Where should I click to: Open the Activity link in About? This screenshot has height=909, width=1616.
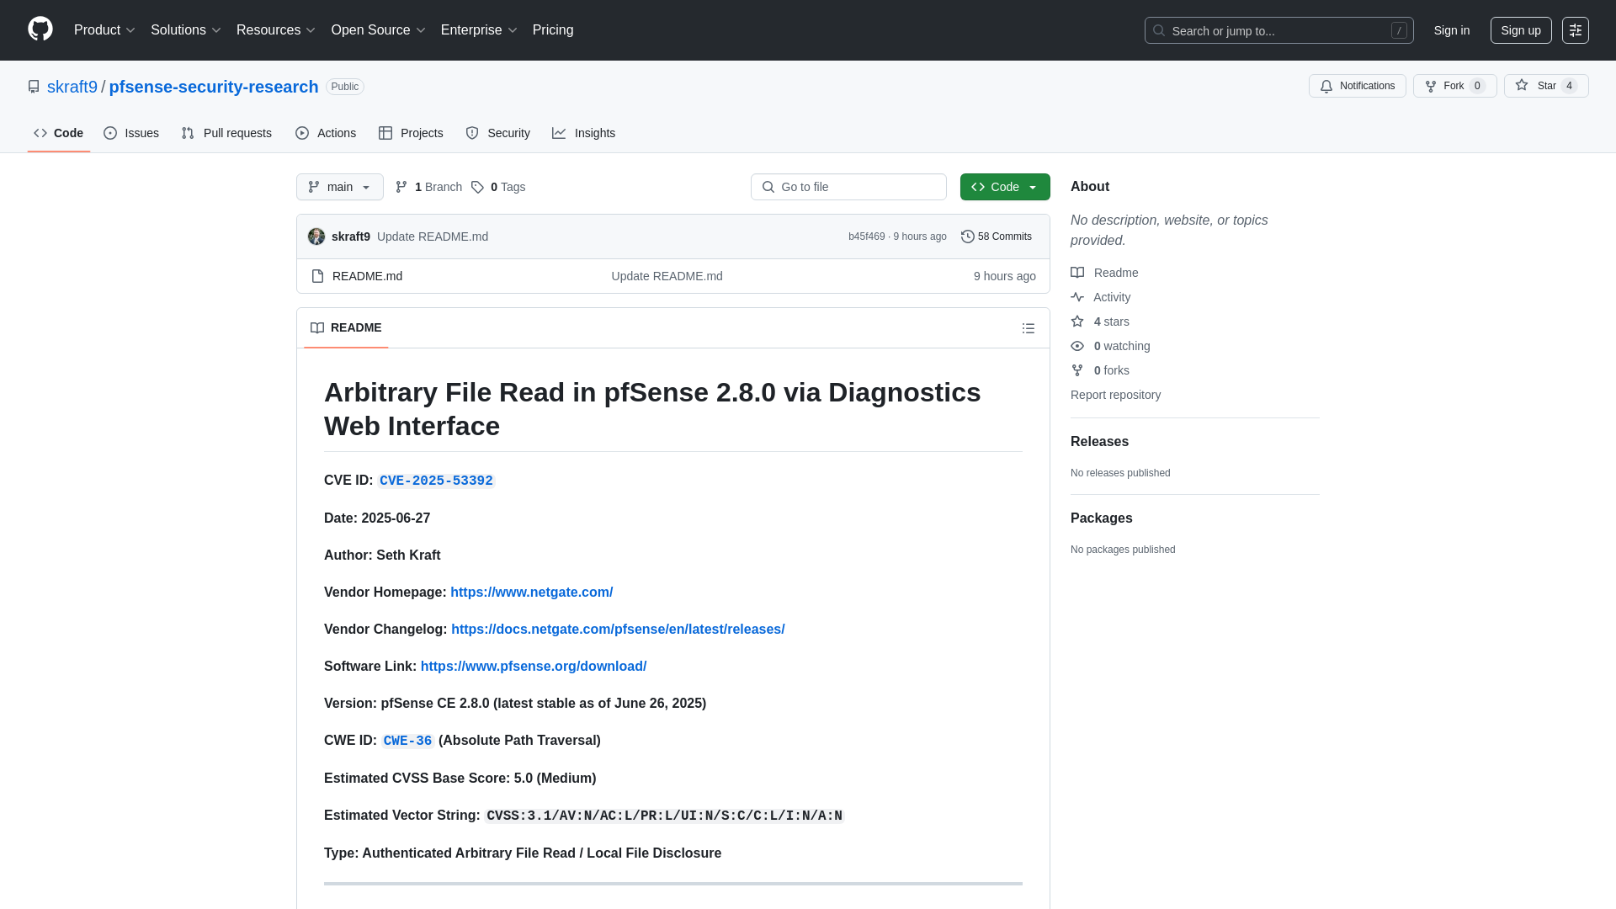[x=1112, y=297]
